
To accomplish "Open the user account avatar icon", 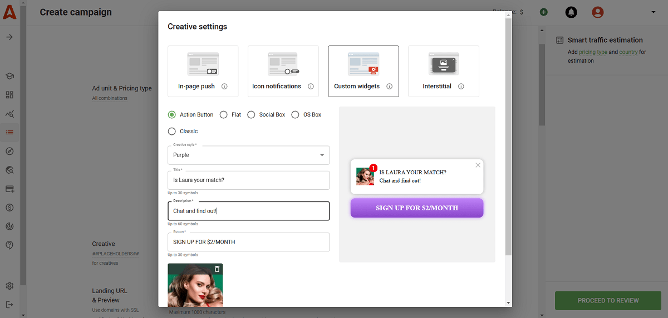I will [598, 12].
